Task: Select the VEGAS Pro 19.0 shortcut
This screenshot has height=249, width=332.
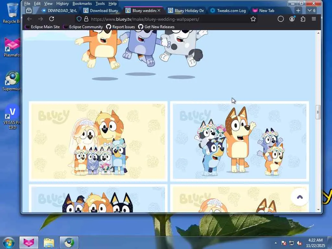Action: click(x=12, y=116)
